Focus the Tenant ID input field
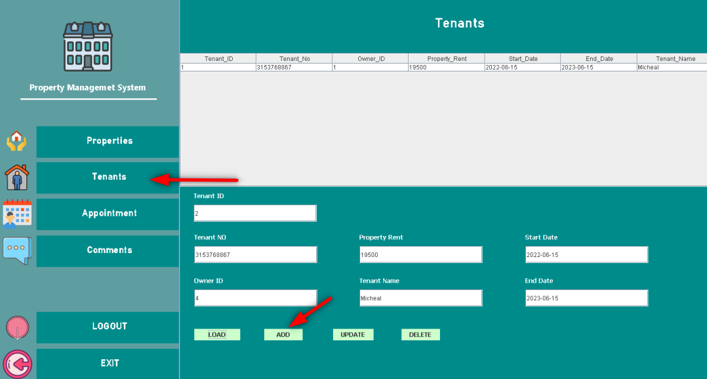707x379 pixels. click(255, 213)
